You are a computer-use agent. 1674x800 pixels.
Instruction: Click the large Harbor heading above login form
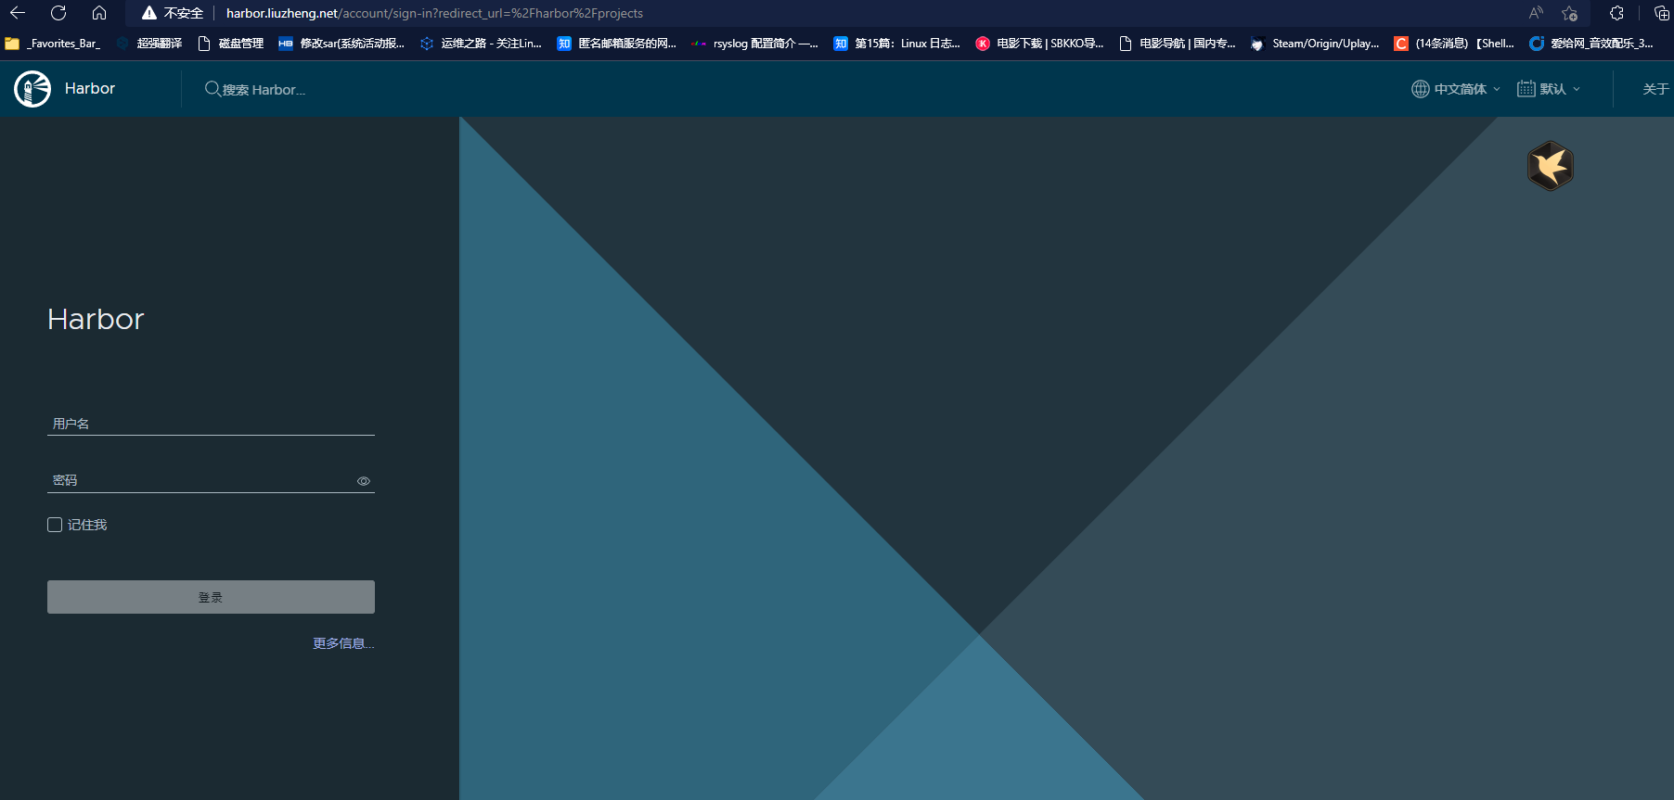96,319
